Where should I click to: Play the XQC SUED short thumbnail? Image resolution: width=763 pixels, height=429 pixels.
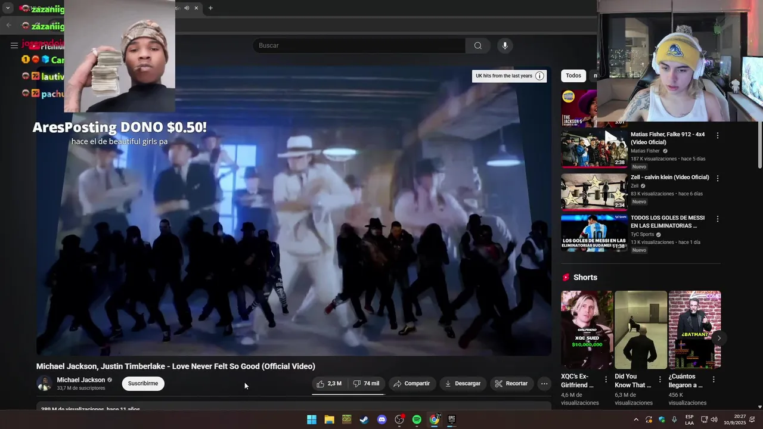tap(587, 330)
